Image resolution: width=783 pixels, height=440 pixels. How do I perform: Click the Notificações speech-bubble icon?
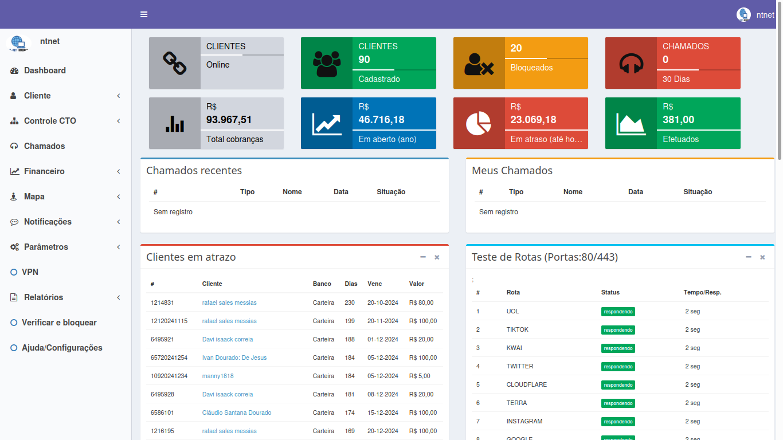(x=14, y=222)
